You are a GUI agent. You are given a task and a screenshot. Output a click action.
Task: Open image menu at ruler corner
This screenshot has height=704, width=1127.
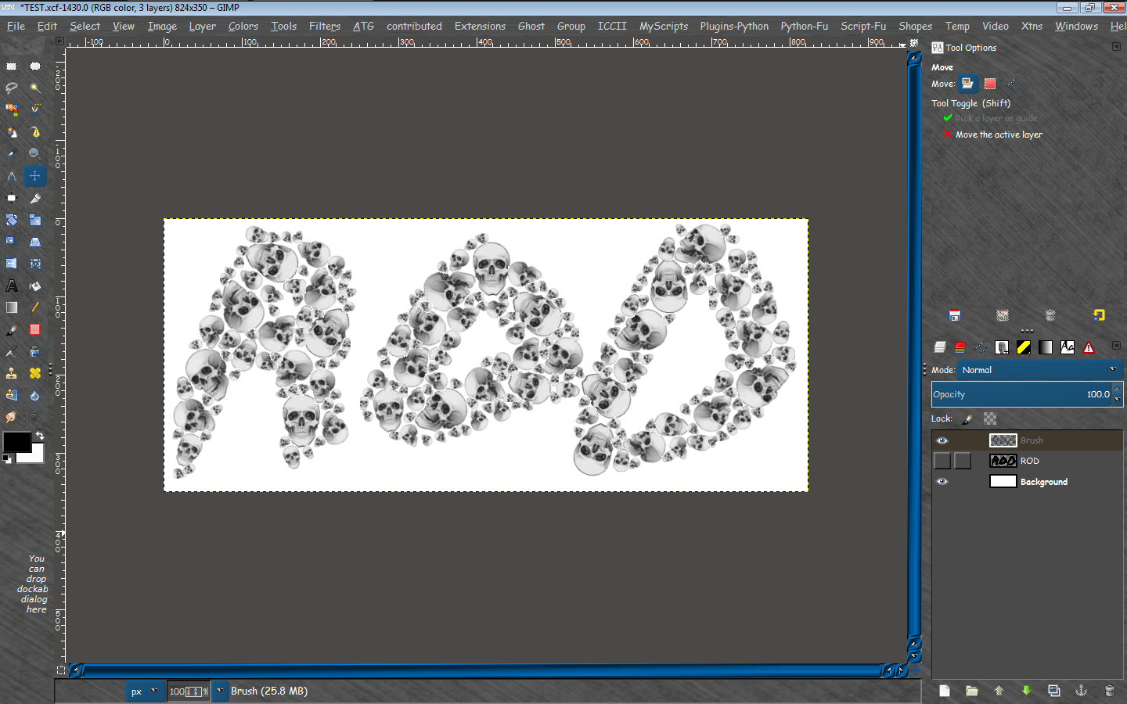(x=59, y=41)
